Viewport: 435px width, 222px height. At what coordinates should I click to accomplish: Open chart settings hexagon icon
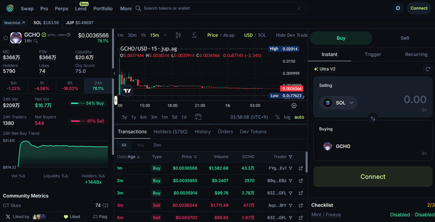click(x=294, y=106)
